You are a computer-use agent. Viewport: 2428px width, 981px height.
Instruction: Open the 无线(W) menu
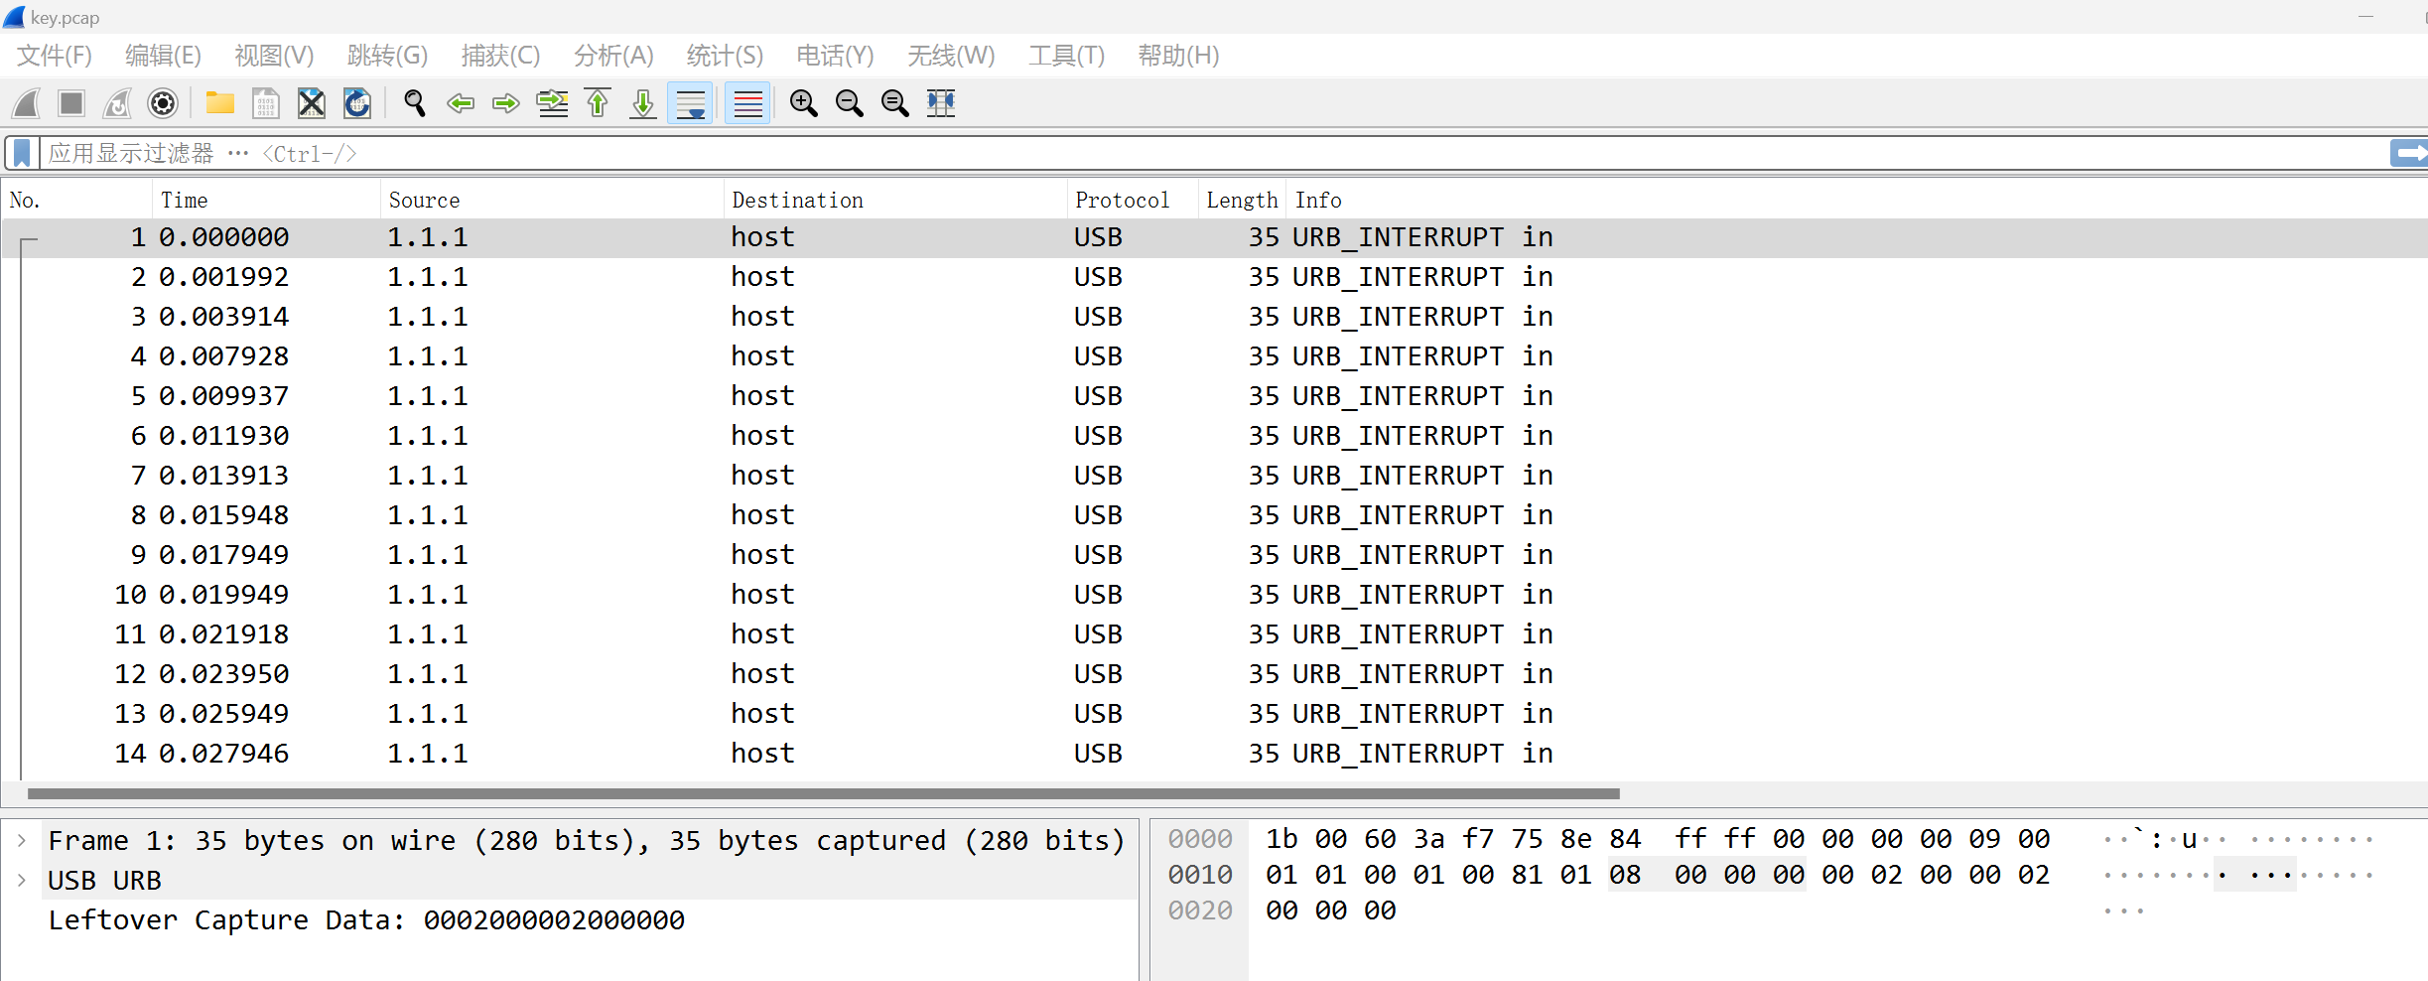951,56
